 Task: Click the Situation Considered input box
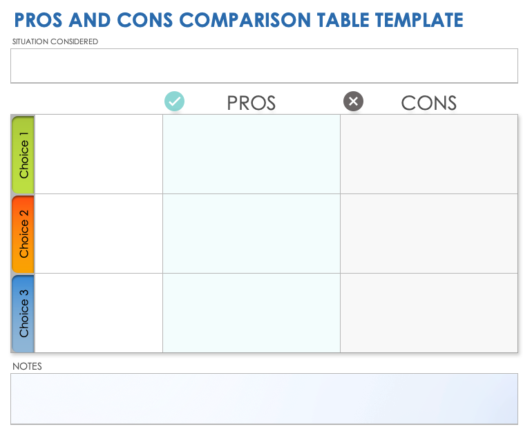(x=264, y=66)
